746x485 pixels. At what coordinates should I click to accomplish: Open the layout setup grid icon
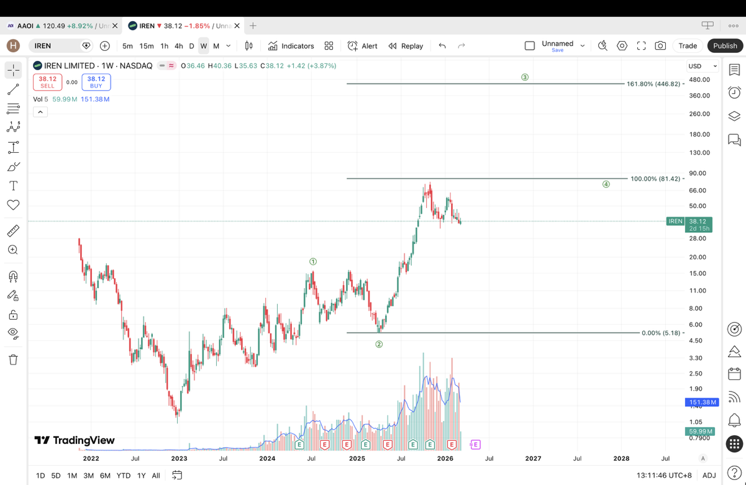(x=530, y=46)
